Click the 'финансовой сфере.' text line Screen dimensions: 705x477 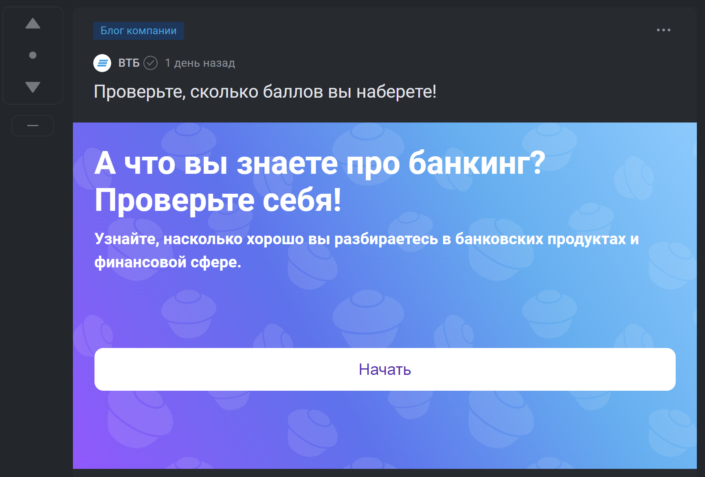[x=168, y=262]
